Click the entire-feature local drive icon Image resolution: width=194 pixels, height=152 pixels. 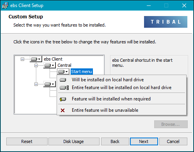tap(64, 88)
